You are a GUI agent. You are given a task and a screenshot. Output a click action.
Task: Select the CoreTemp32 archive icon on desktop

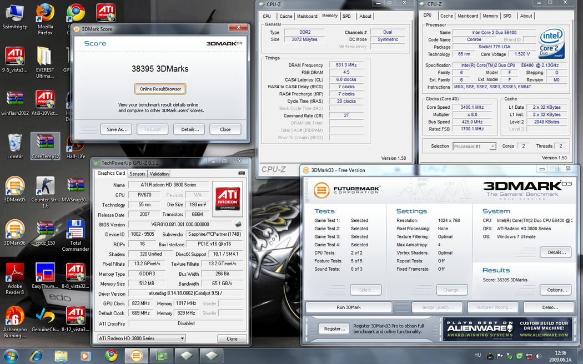[46, 146]
